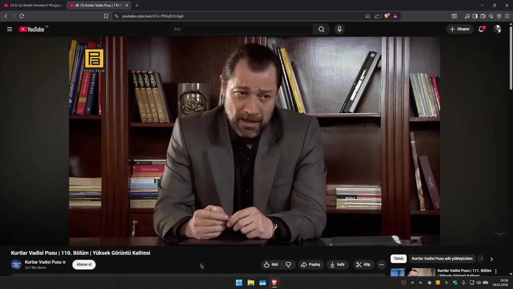Open the Brave browser taskbar icon

[274, 283]
